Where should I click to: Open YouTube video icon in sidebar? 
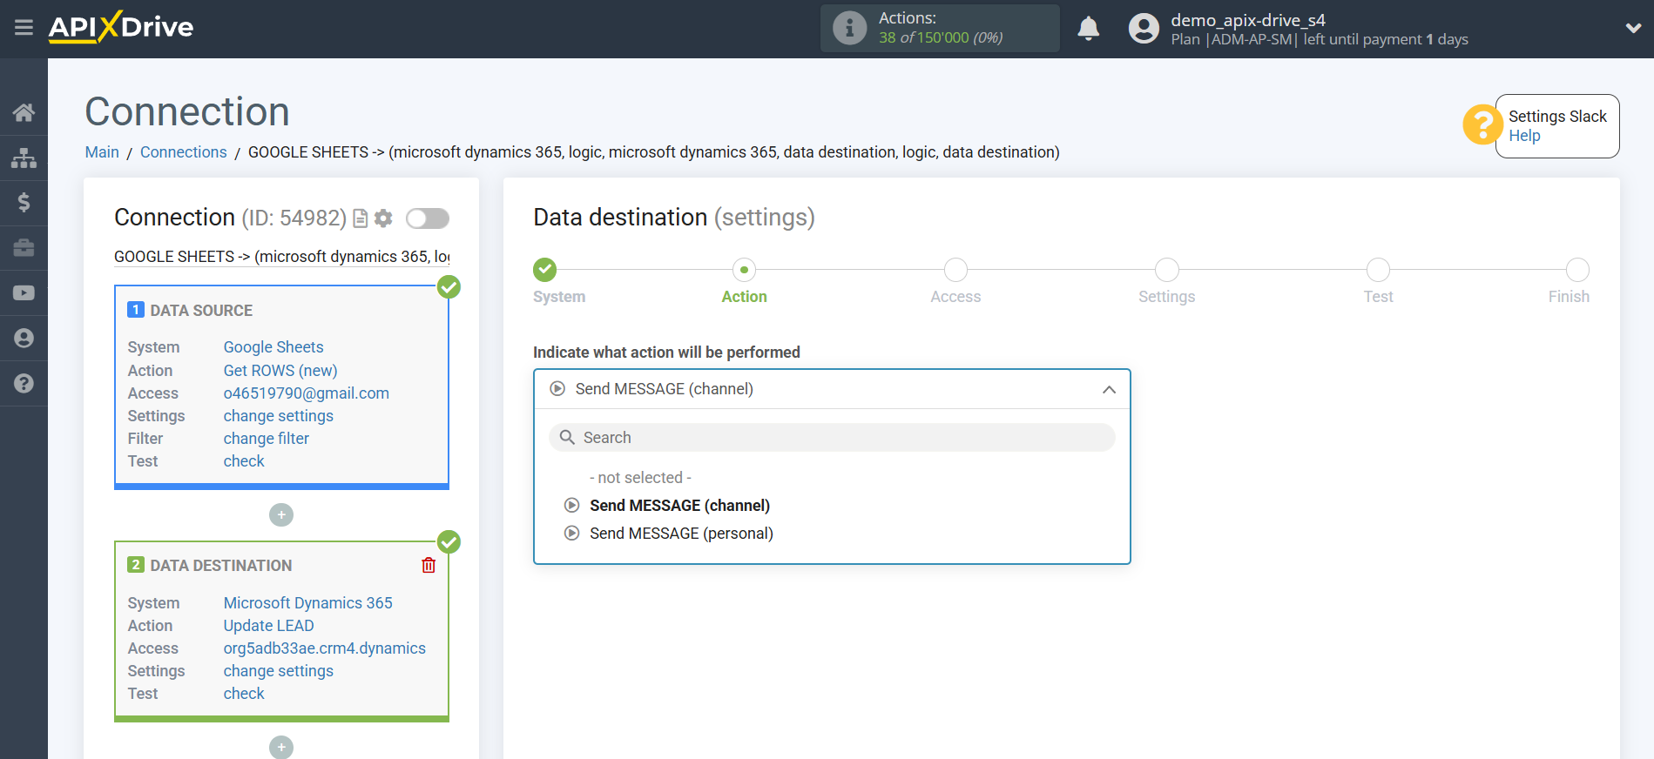[x=24, y=293]
